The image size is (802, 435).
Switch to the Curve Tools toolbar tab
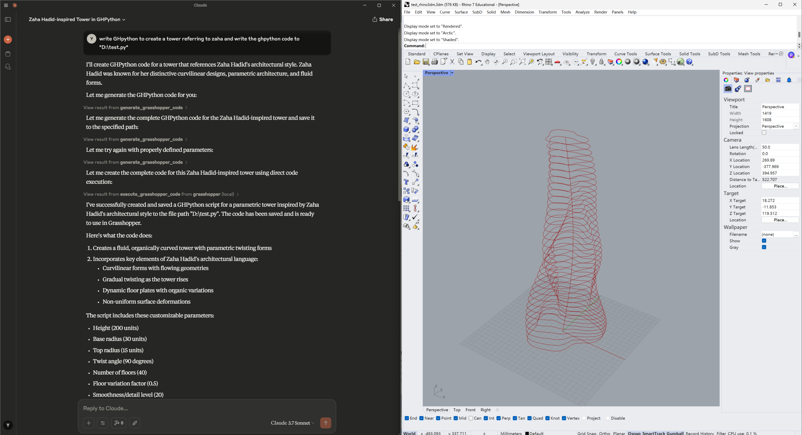click(x=625, y=54)
